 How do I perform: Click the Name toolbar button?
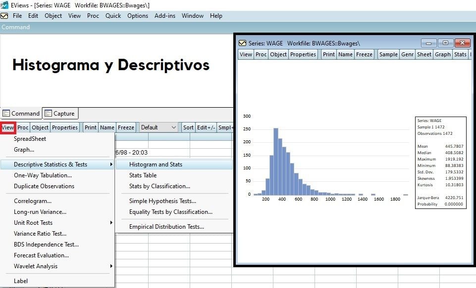(x=345, y=54)
